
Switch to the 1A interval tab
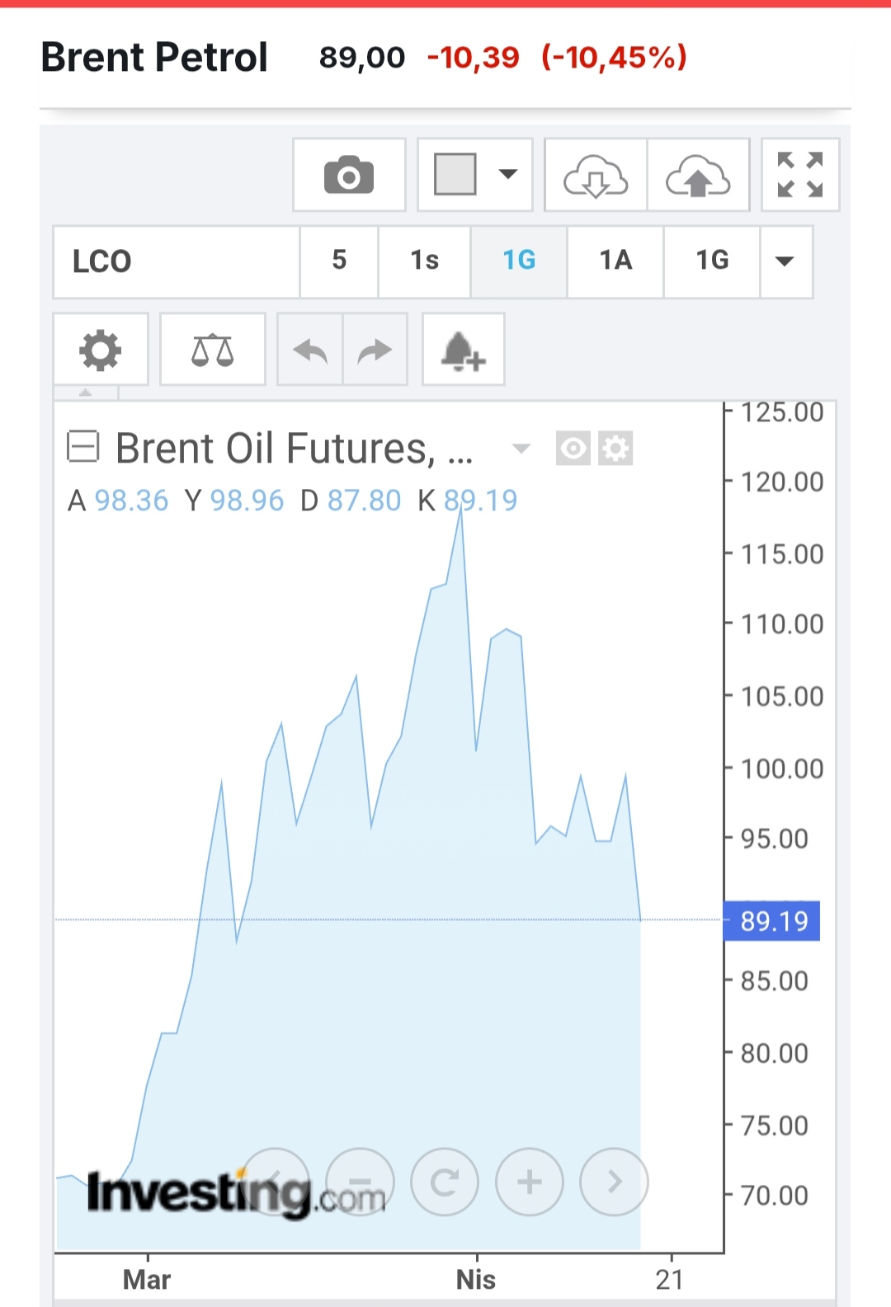pos(615,261)
